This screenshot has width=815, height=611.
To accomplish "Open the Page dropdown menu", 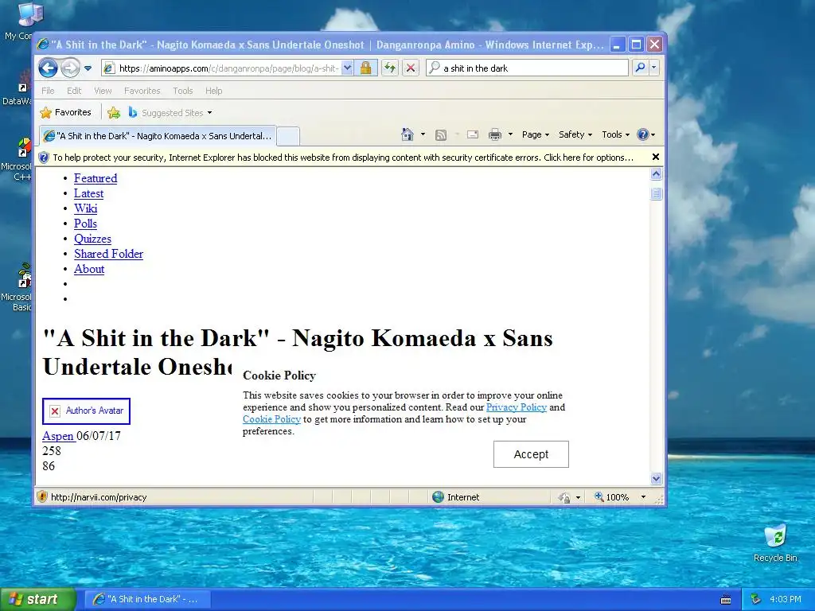I will tap(536, 134).
